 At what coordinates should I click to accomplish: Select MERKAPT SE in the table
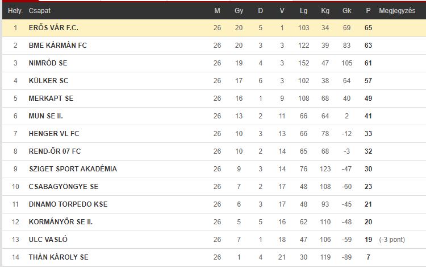point(51,98)
